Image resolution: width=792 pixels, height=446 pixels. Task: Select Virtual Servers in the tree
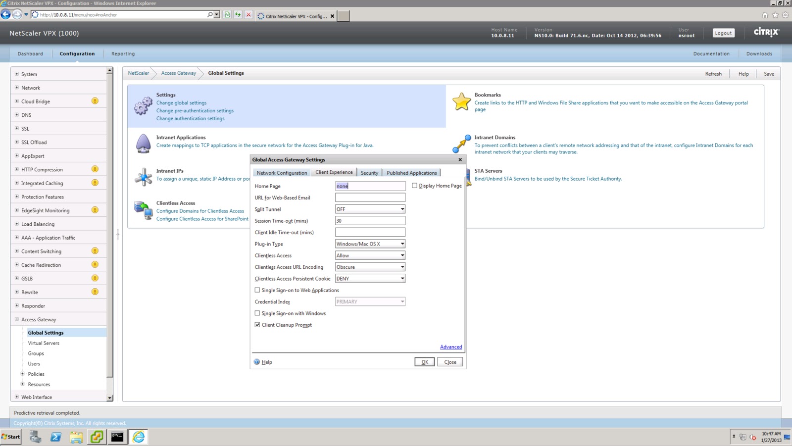[44, 343]
